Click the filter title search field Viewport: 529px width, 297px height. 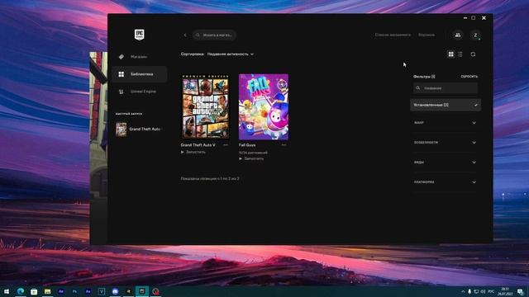446,88
